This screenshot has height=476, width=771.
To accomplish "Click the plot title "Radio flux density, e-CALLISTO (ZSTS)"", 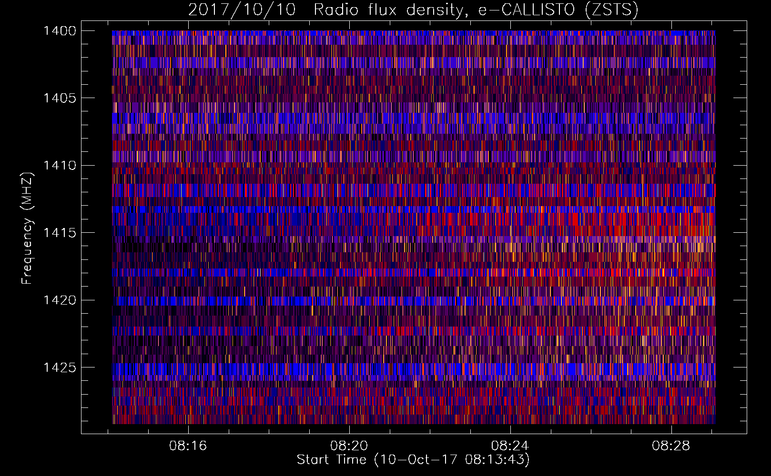I will [x=476, y=10].
